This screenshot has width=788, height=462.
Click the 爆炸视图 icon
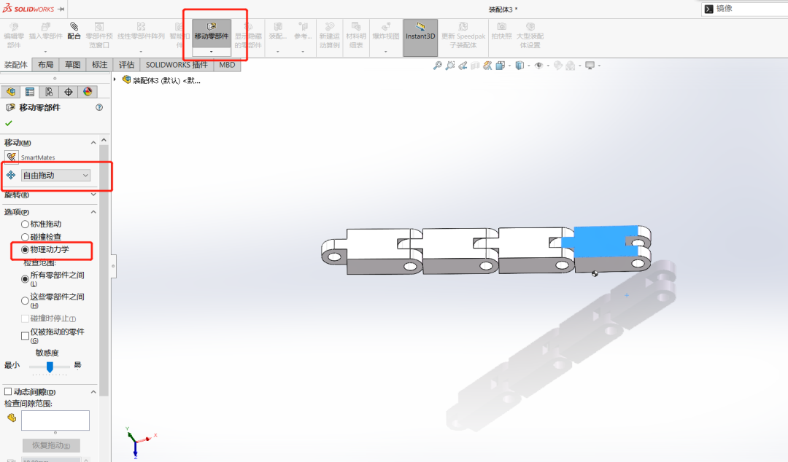386,27
